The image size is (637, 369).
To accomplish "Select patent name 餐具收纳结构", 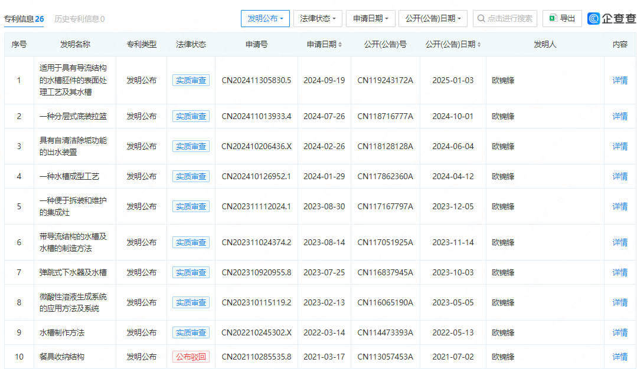I will point(62,357).
